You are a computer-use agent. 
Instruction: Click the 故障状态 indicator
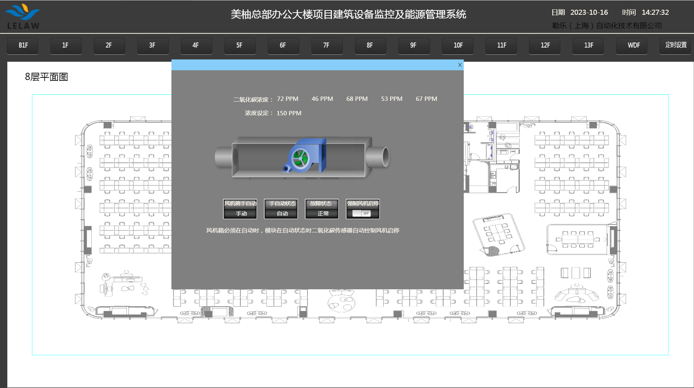click(322, 209)
